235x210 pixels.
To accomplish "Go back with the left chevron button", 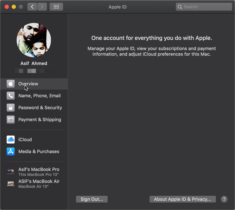I will (32, 7).
